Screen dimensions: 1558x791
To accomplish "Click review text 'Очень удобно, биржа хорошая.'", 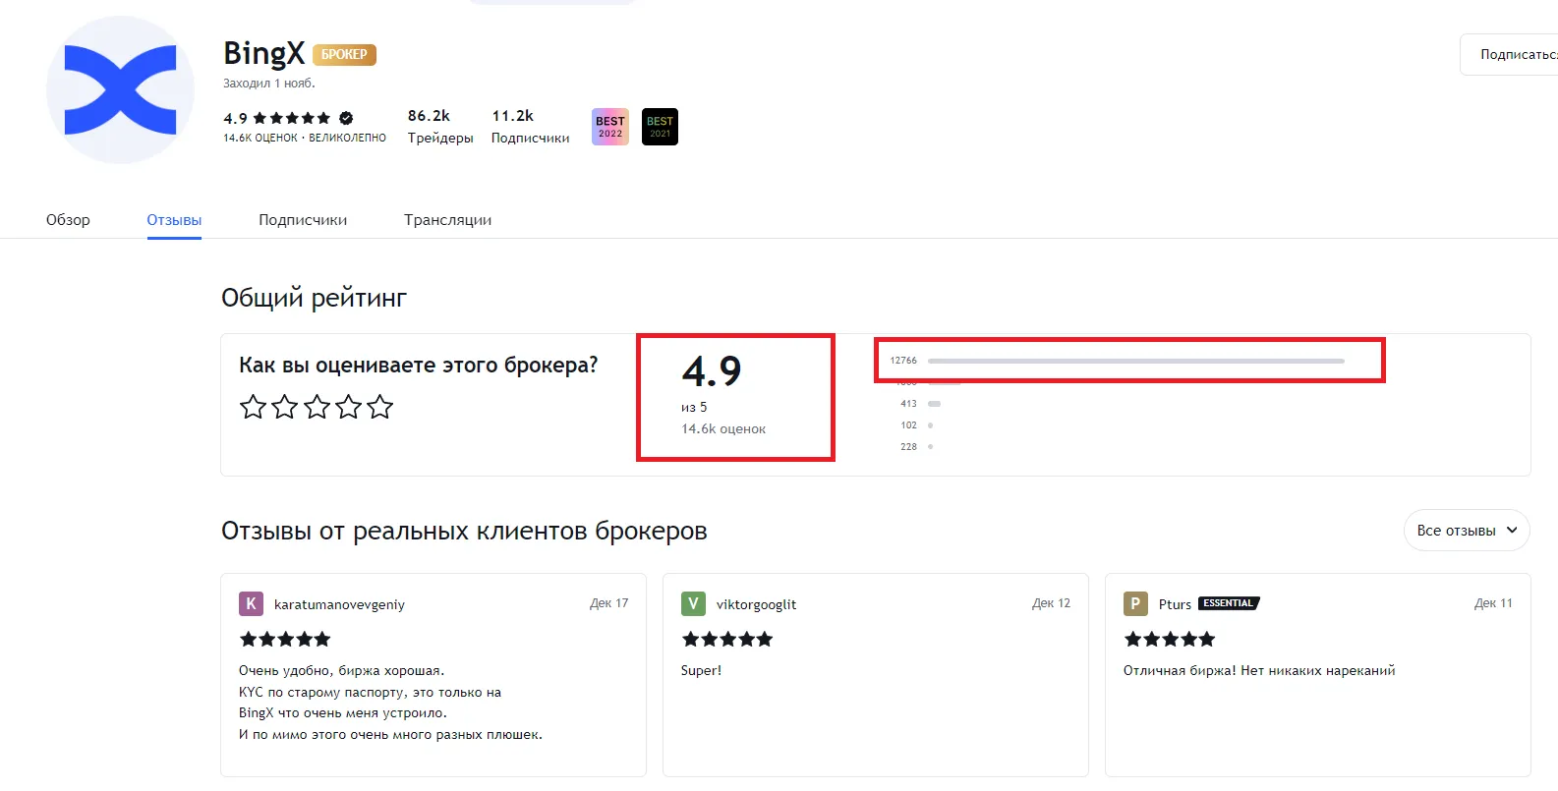I will 341,671.
